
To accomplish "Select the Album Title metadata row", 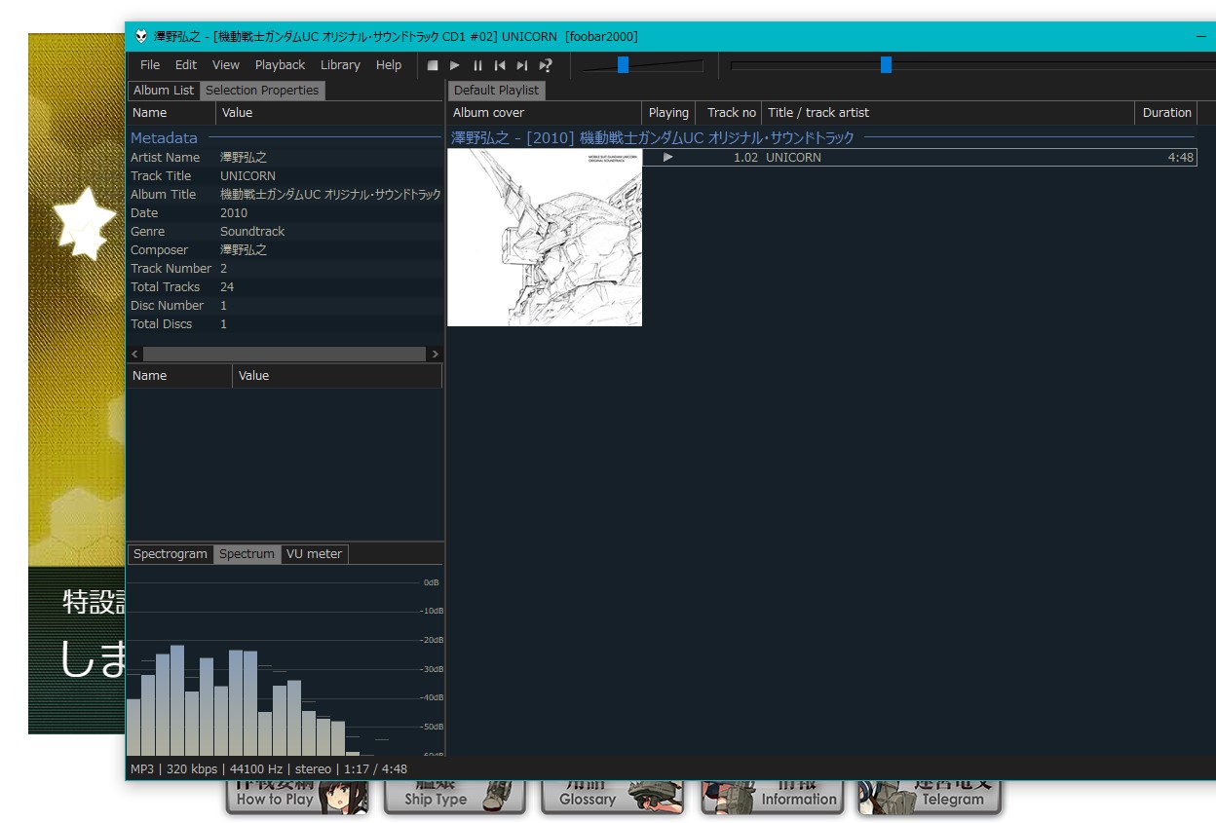I will [x=285, y=195].
